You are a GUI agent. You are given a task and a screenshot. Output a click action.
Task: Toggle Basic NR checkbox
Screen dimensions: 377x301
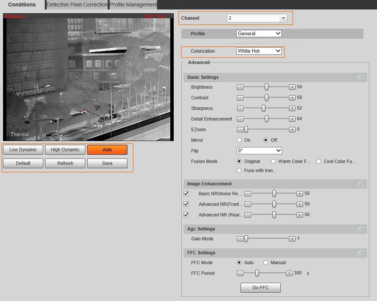(x=186, y=193)
